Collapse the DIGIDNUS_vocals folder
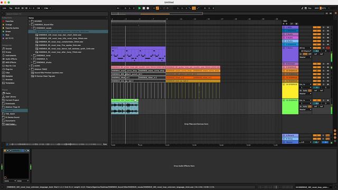The height and width of the screenshot is (190, 338). click(32, 28)
